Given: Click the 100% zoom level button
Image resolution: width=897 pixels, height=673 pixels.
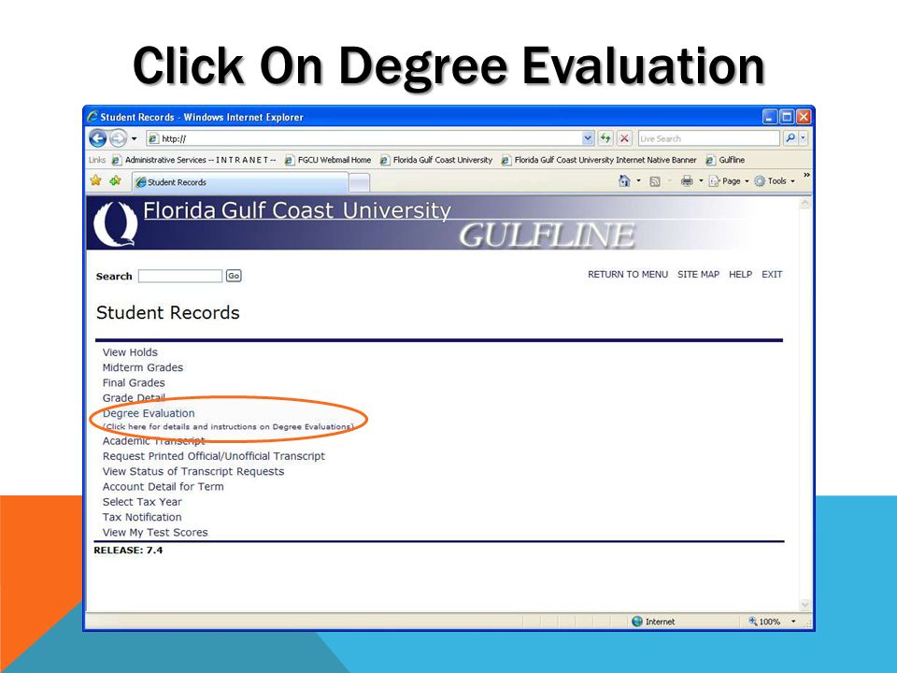Looking at the screenshot, I should pyautogui.click(x=764, y=622).
